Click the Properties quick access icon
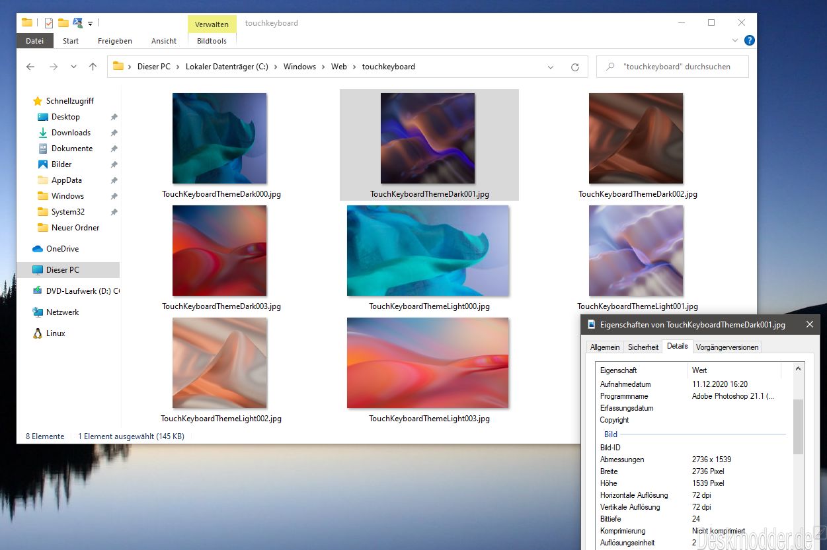Image resolution: width=827 pixels, height=550 pixels. [x=48, y=22]
